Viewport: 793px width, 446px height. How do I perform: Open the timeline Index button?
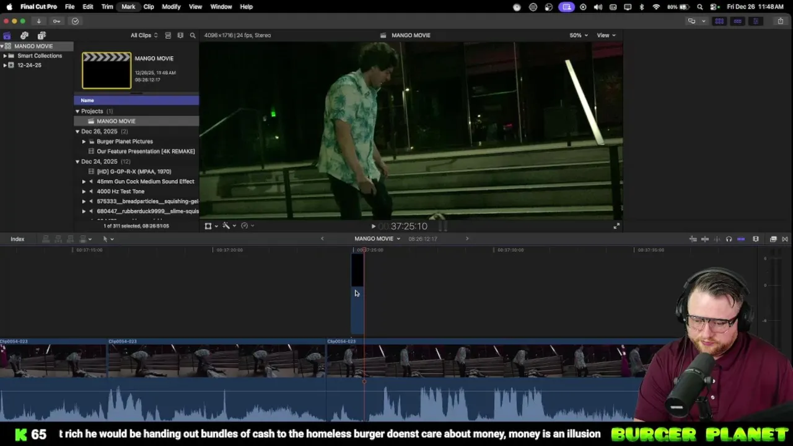(x=17, y=239)
